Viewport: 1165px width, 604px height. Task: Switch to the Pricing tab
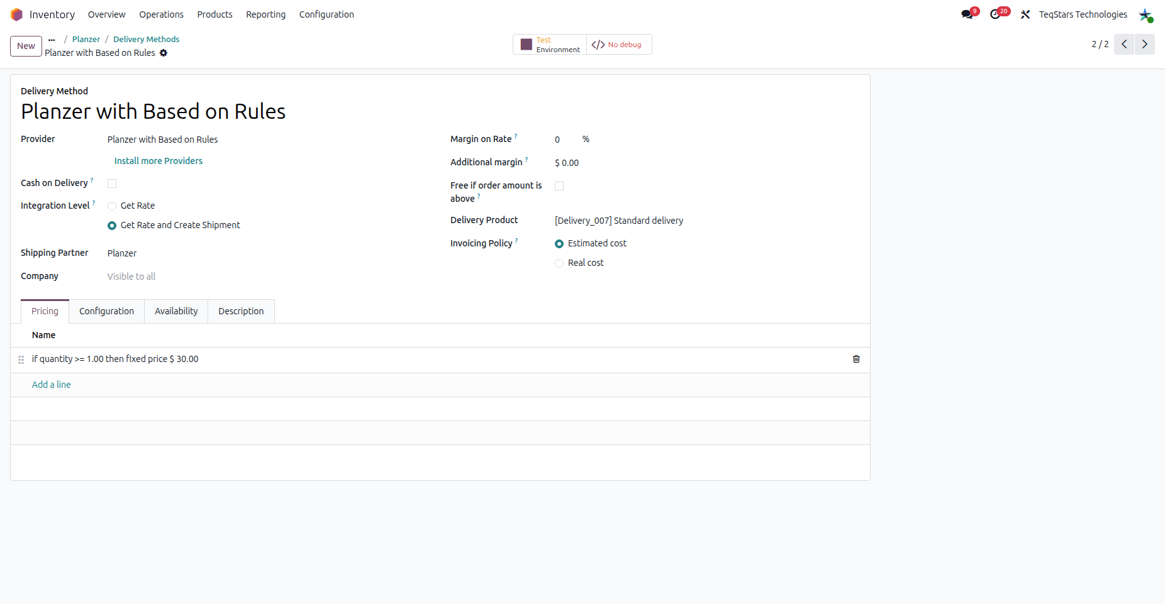[x=45, y=311]
